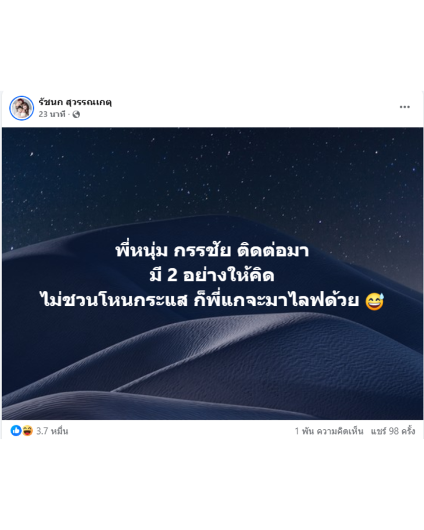Image resolution: width=424 pixels, height=530 pixels.
Task: Open the 1 พัน ความคิดเห็น comments
Action: coord(329,431)
